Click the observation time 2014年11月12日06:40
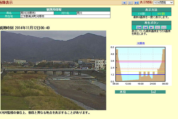 [32, 28]
